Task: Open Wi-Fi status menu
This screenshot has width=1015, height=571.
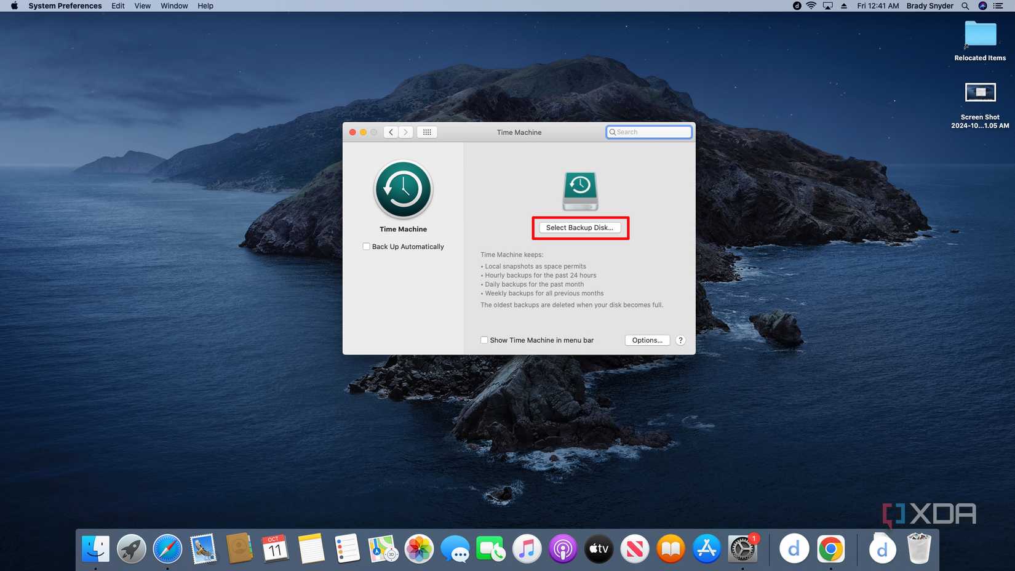Action: 811,6
